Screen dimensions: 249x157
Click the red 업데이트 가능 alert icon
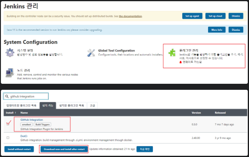click(x=181, y=62)
